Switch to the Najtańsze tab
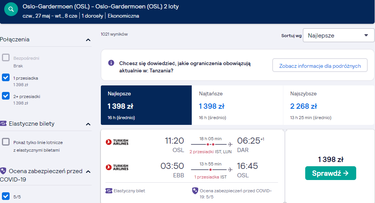 click(x=237, y=105)
